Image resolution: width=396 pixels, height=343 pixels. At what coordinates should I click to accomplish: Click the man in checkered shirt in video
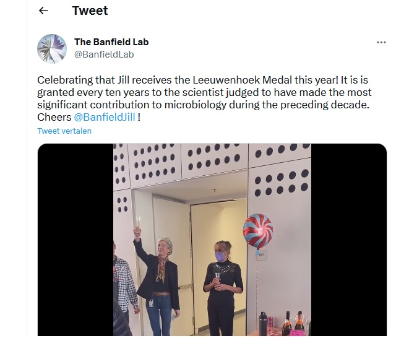click(x=125, y=288)
